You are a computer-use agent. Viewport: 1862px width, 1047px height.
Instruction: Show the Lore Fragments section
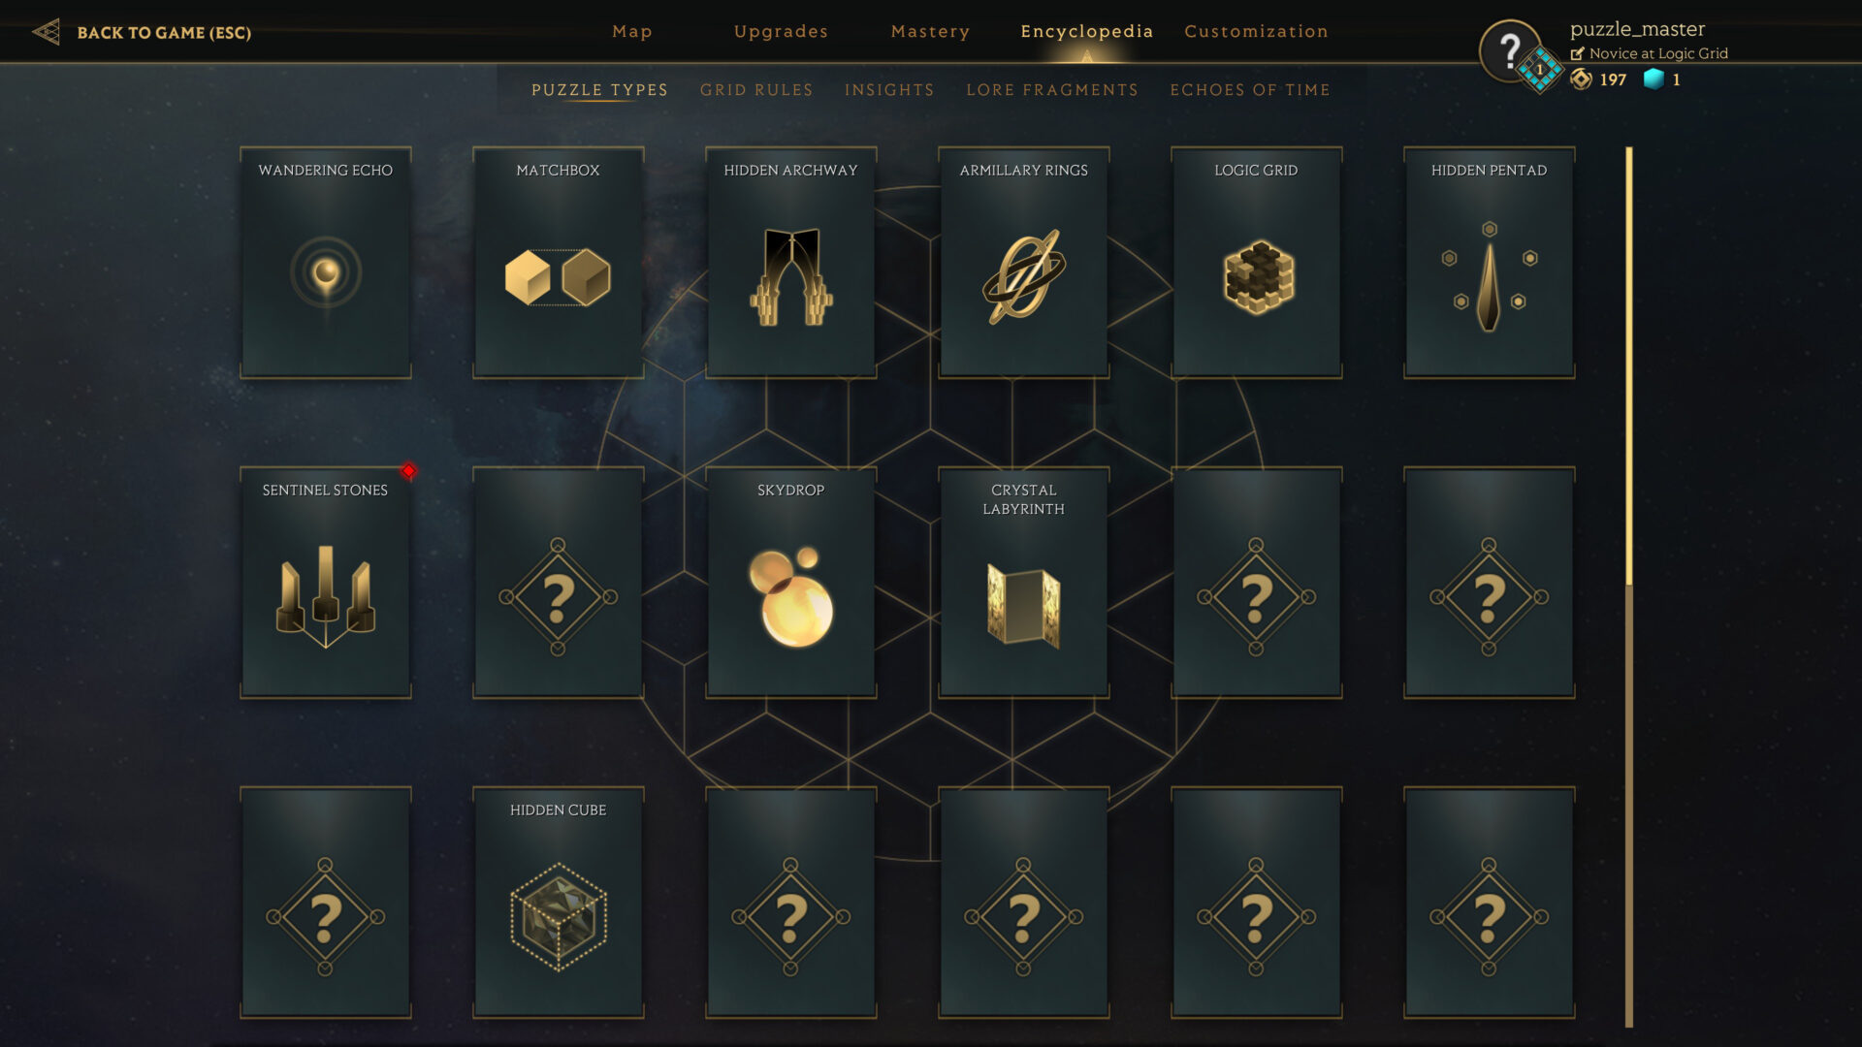(1052, 90)
